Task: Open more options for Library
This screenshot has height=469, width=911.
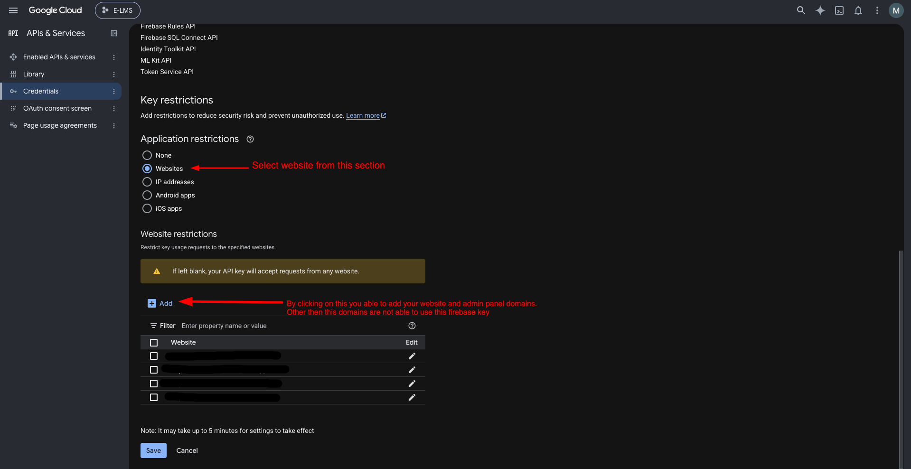Action: (x=114, y=74)
